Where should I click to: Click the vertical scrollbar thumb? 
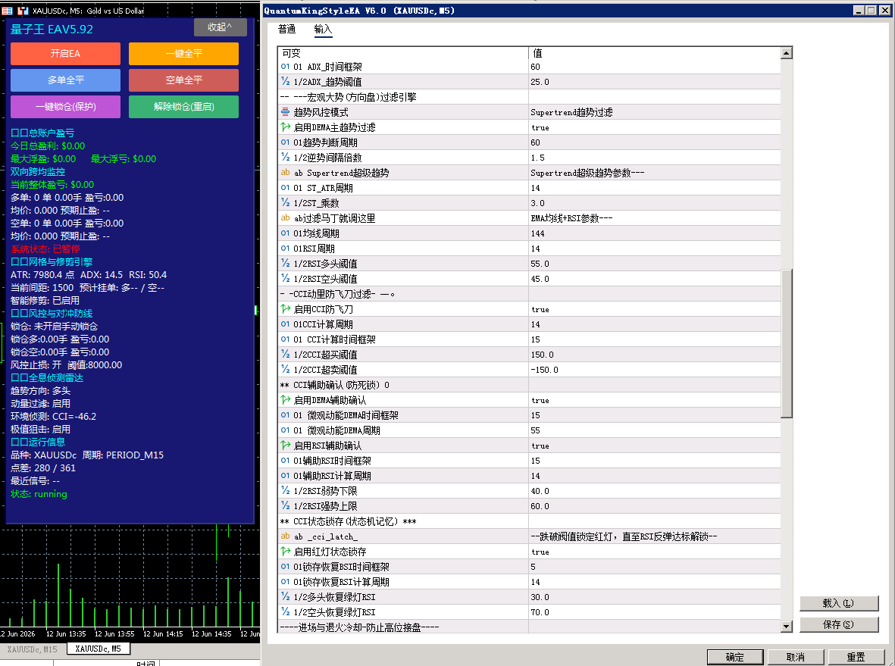click(786, 343)
